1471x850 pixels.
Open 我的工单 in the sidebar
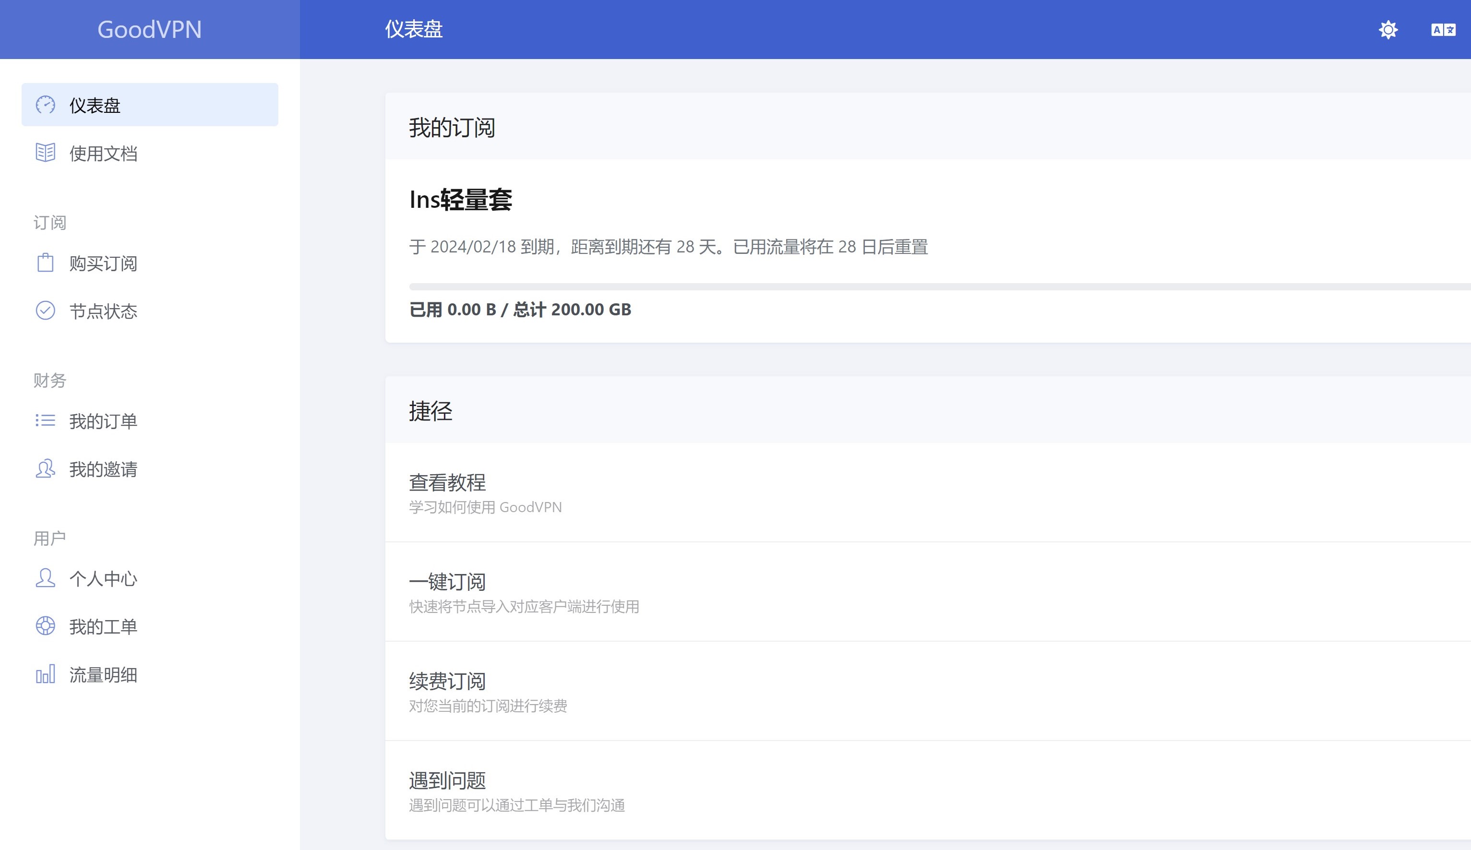pos(150,626)
